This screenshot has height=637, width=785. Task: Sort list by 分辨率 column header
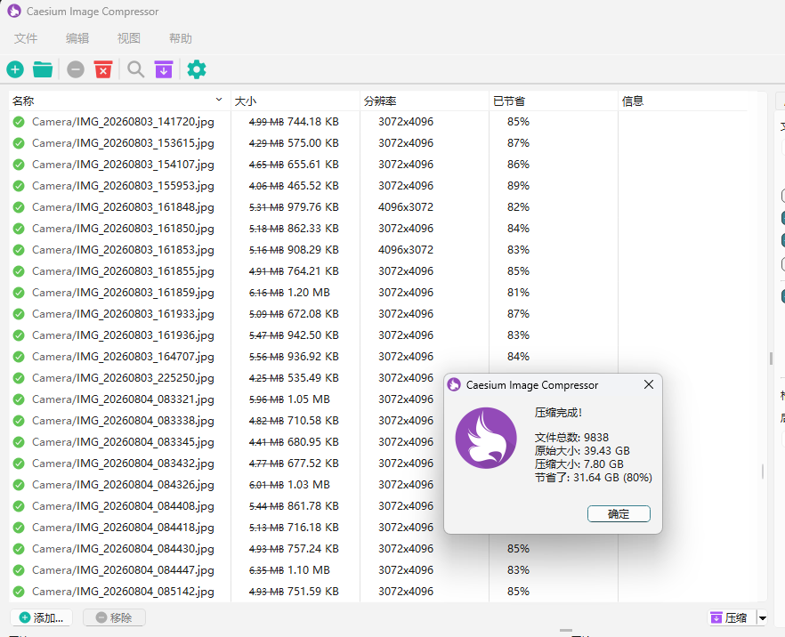pyautogui.click(x=425, y=101)
